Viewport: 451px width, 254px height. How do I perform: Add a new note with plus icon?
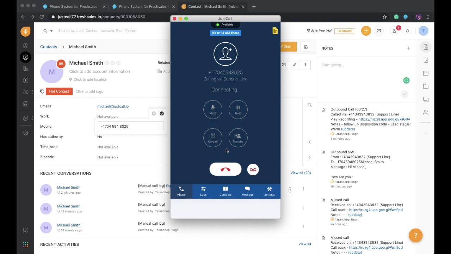408,48
